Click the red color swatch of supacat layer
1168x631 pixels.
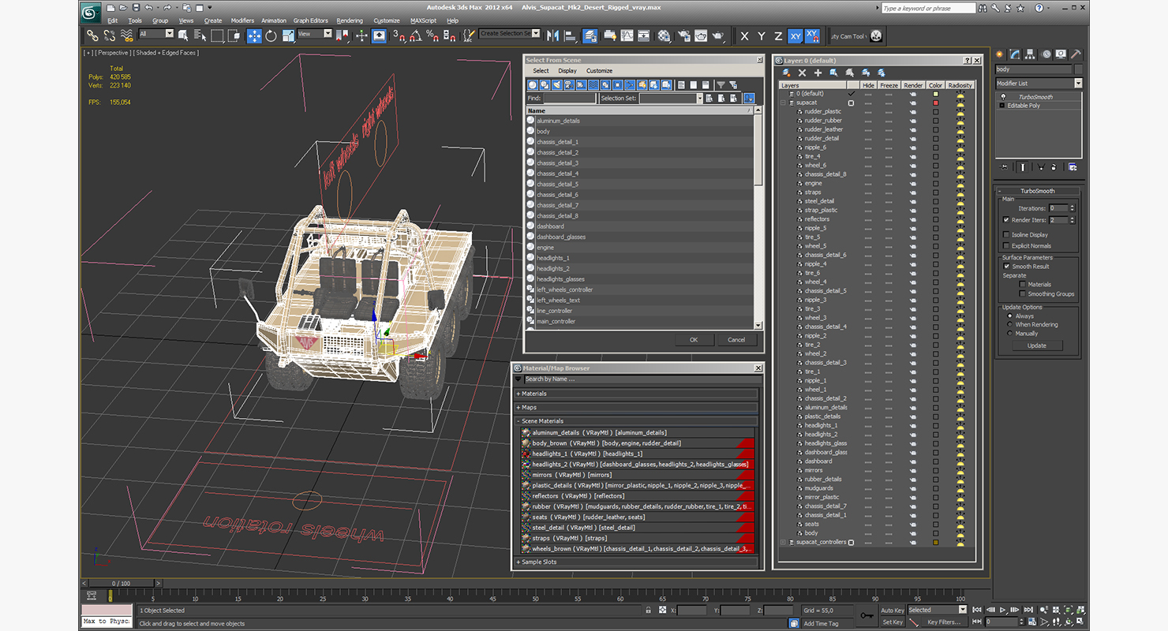click(x=935, y=103)
